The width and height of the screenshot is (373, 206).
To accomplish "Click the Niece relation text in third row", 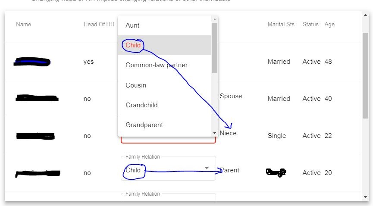I will click(229, 133).
